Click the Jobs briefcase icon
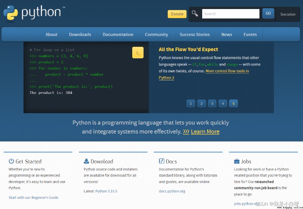The image size is (303, 209). 236,161
